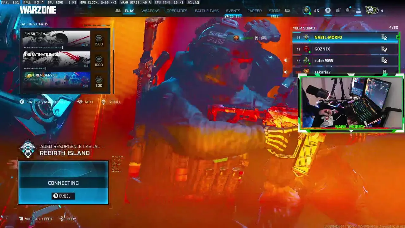Click THE ULTIMATE INSULT progress bar

coord(35,68)
